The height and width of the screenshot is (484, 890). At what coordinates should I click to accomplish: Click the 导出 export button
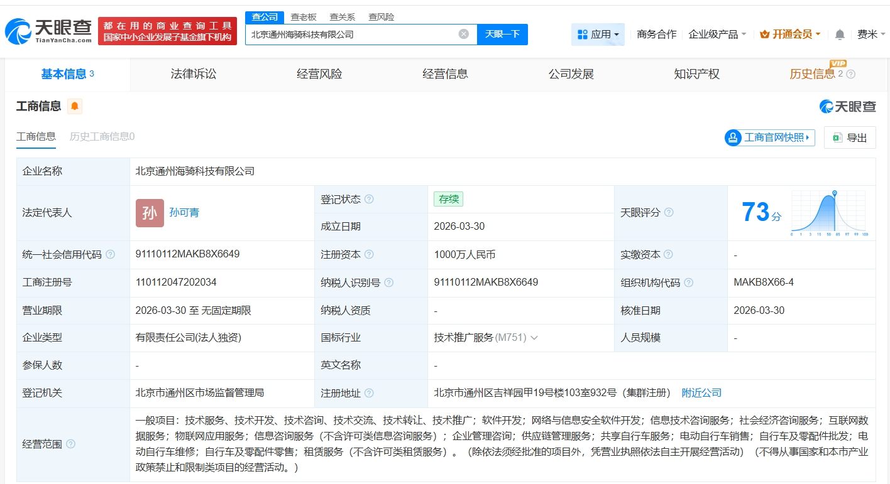coord(850,137)
